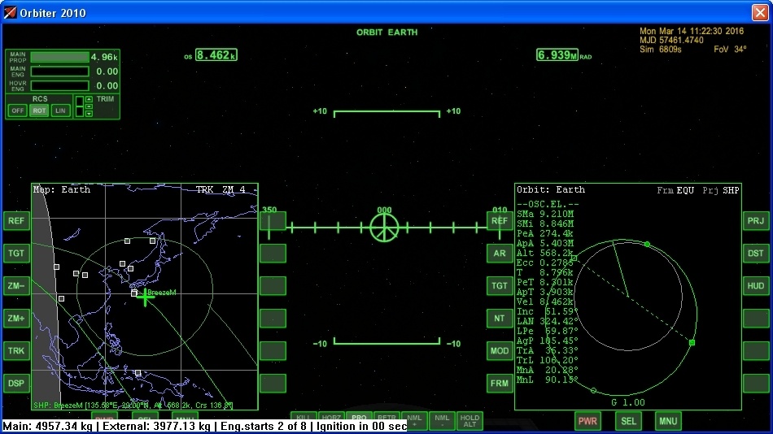Click the Orbiter 2010 title bar icon

tap(10, 12)
